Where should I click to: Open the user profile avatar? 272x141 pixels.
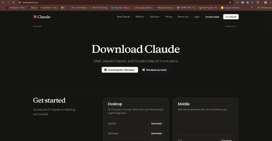[266, 2]
